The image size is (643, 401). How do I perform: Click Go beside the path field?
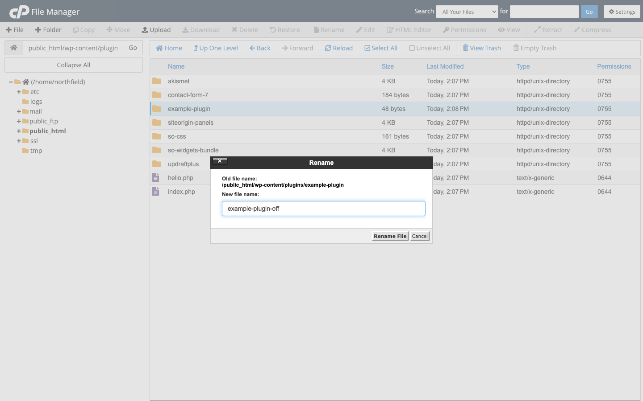pyautogui.click(x=133, y=48)
